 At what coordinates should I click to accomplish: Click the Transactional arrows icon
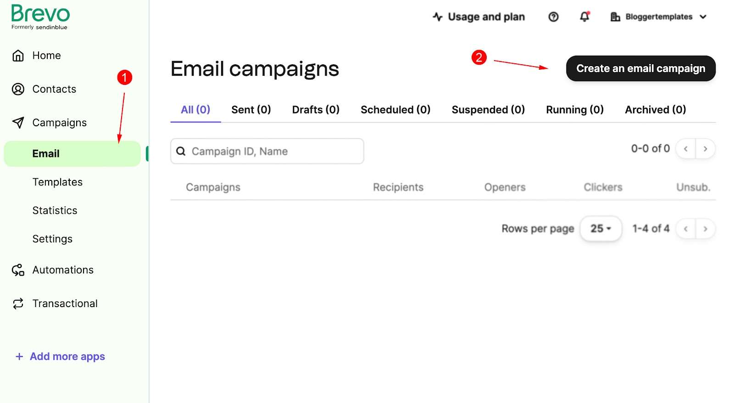click(x=18, y=303)
